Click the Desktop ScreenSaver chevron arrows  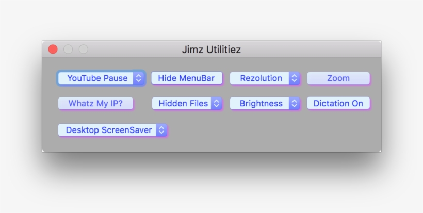pyautogui.click(x=161, y=130)
